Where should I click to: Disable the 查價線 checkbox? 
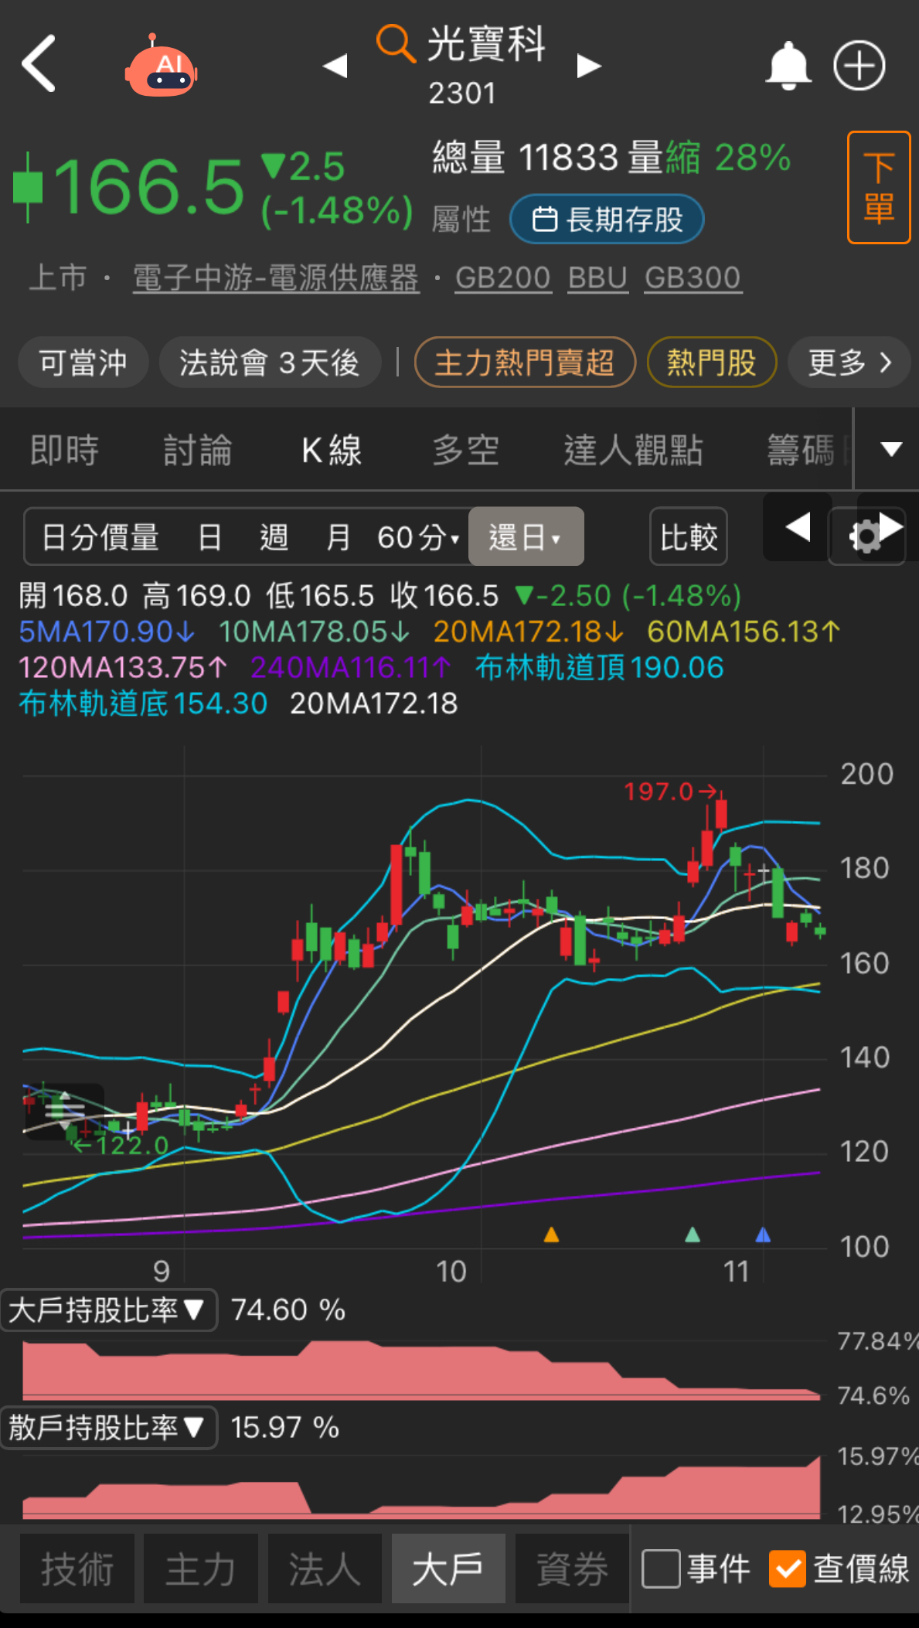[x=788, y=1568]
